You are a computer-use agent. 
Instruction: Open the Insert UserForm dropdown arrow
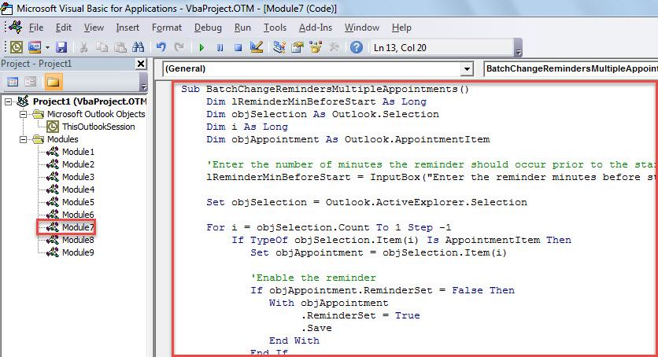(47, 47)
